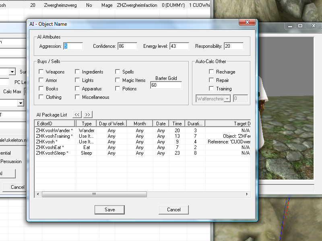The image size is (322, 241).
Task: Sort package list by Type column
Action: (x=87, y=124)
